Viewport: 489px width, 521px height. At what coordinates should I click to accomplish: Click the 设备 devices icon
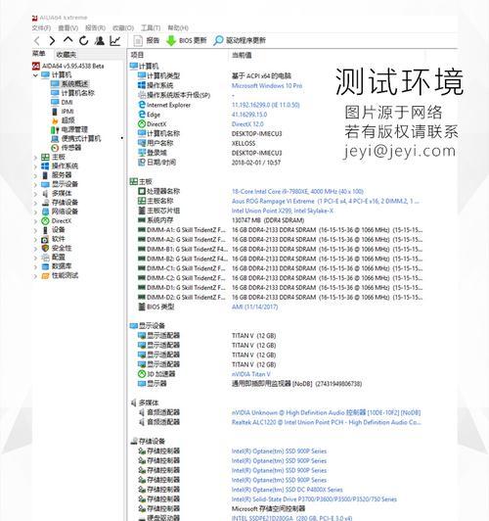point(45,230)
